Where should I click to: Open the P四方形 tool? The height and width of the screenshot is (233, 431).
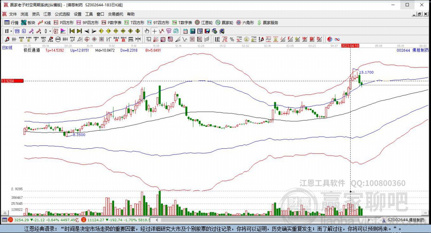64,23
